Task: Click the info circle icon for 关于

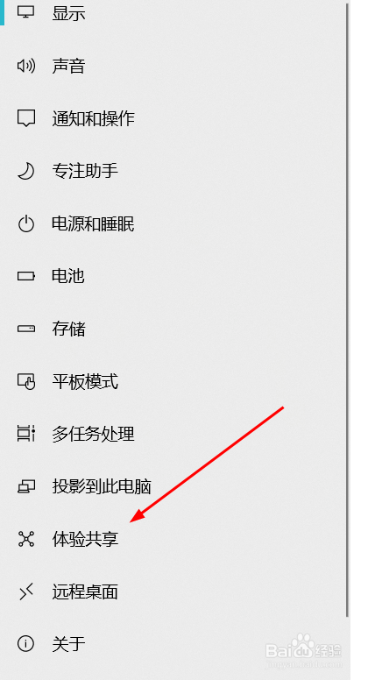Action: coord(25,644)
